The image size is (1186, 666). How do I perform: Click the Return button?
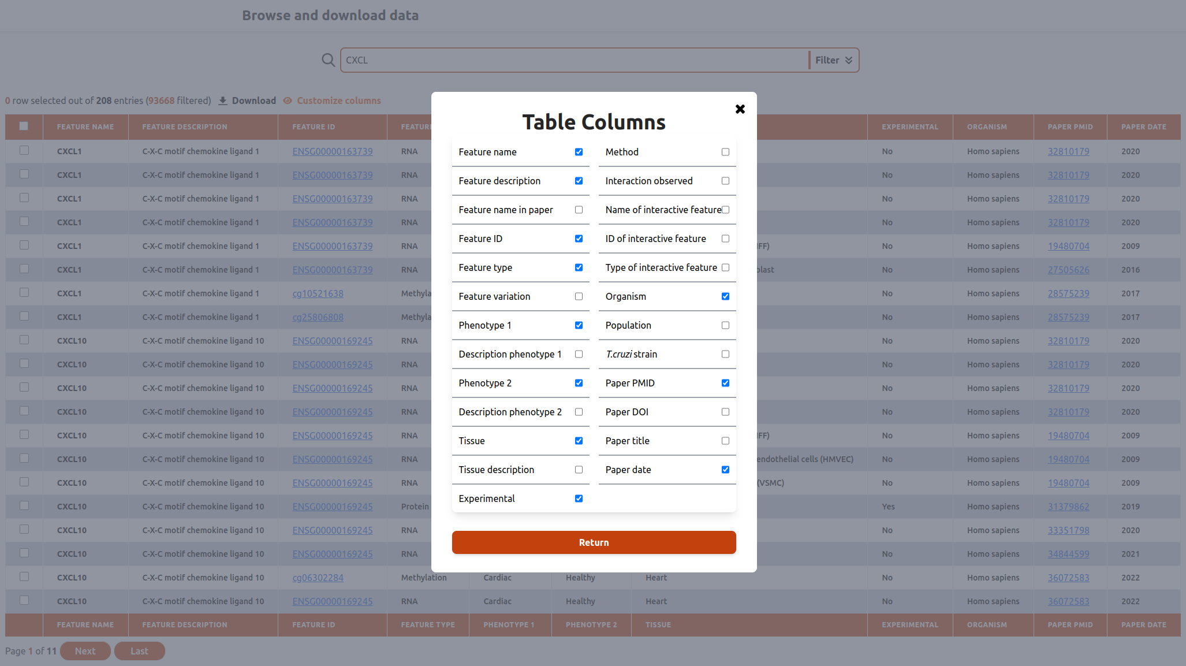point(594,542)
